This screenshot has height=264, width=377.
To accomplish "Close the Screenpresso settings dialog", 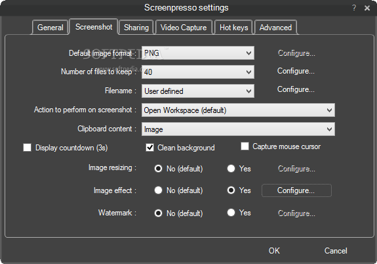I will point(367,8).
